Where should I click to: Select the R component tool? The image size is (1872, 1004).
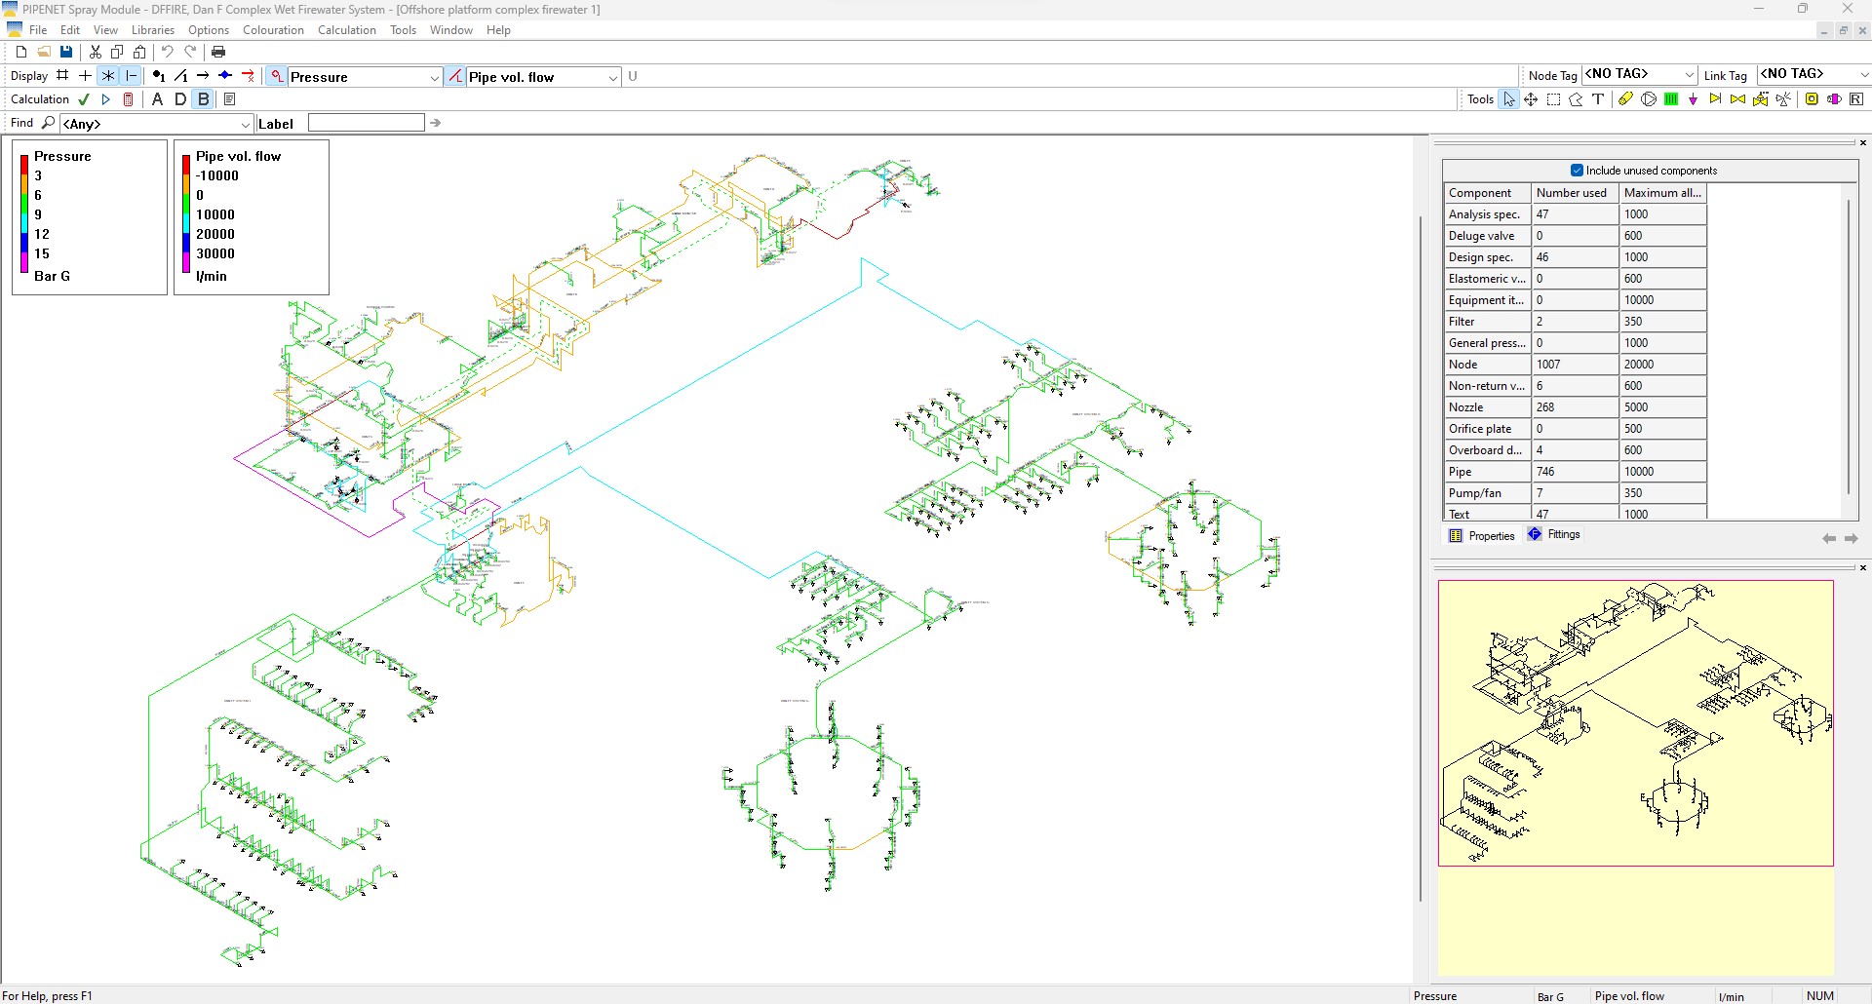pos(1856,99)
